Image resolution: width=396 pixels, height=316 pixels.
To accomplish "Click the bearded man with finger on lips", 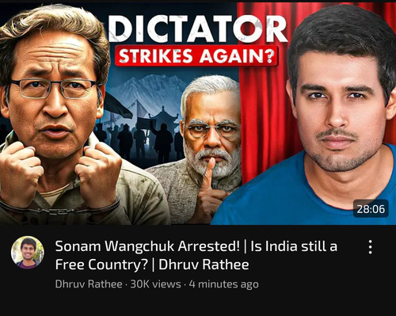I will tap(208, 148).
